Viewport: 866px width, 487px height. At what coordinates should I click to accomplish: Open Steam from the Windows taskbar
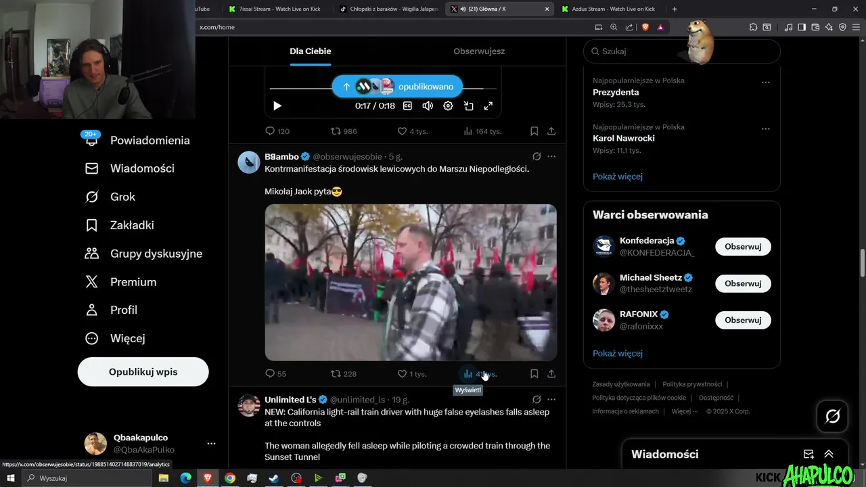(273, 478)
